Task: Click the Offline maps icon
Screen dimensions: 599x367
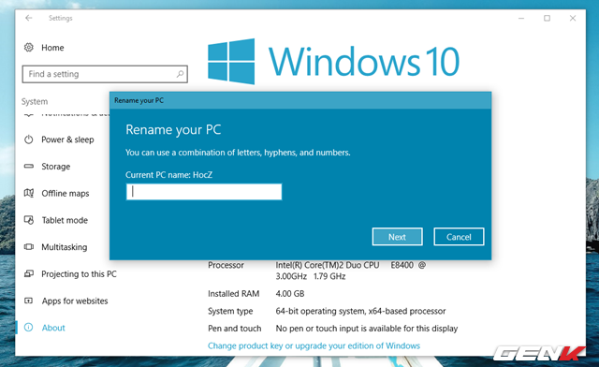Action: click(x=29, y=193)
